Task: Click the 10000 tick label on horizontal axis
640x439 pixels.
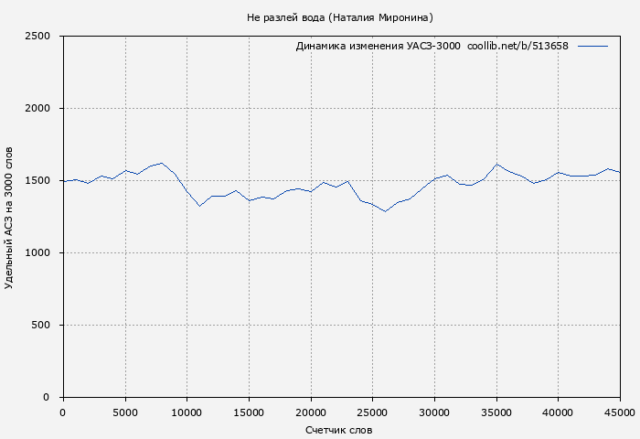Action: [x=187, y=412]
